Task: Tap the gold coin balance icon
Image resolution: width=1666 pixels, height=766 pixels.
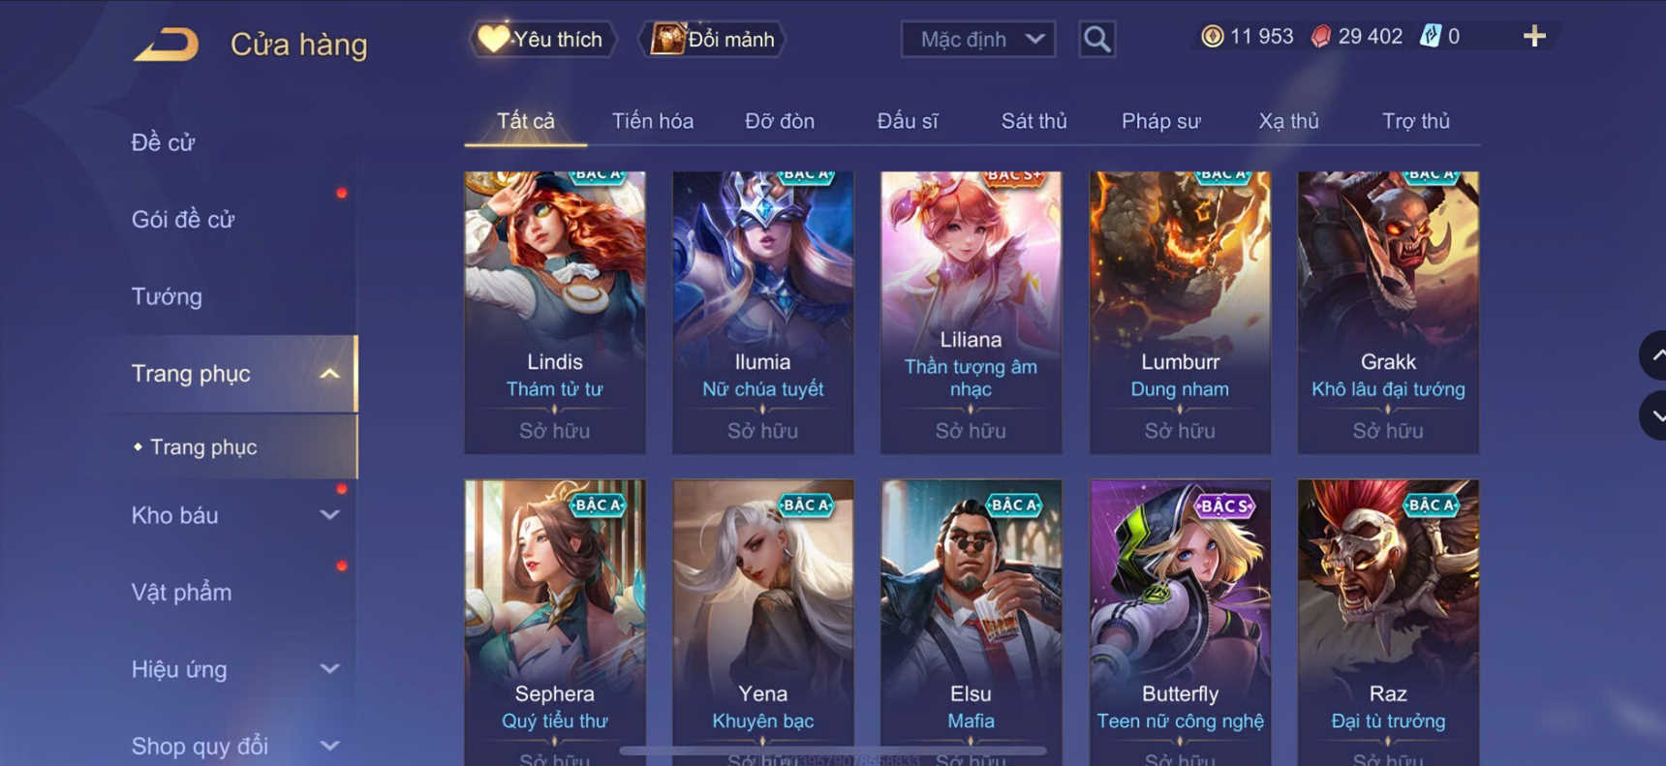Action: 1212,37
